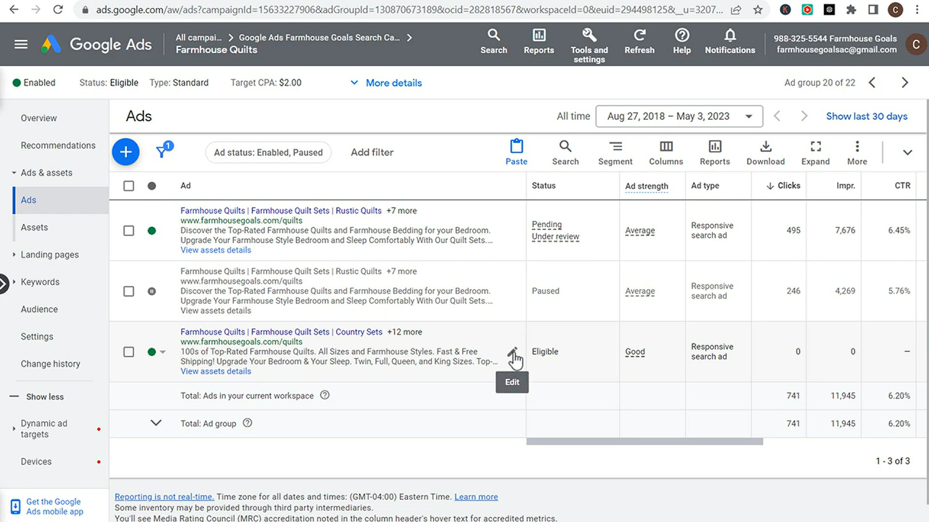Image resolution: width=929 pixels, height=522 pixels.
Task: Click the table horizontal scrollbar
Action: (644, 442)
